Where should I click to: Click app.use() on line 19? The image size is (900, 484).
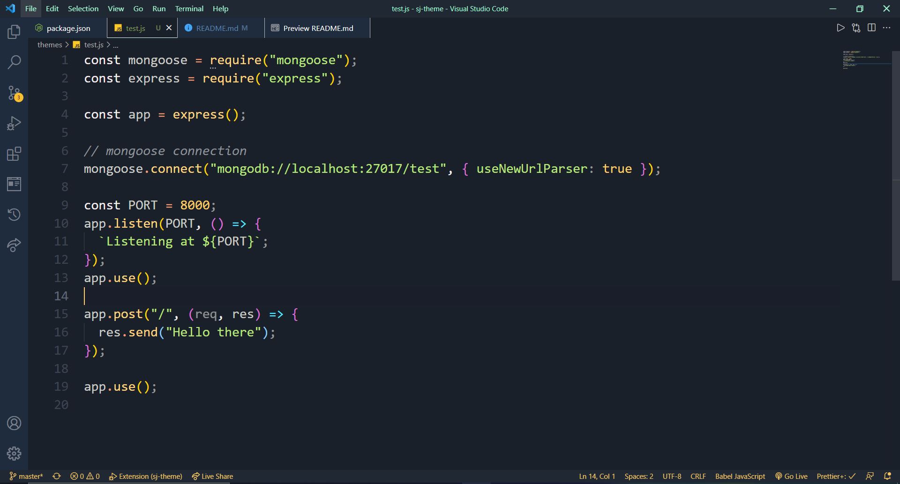point(117,387)
